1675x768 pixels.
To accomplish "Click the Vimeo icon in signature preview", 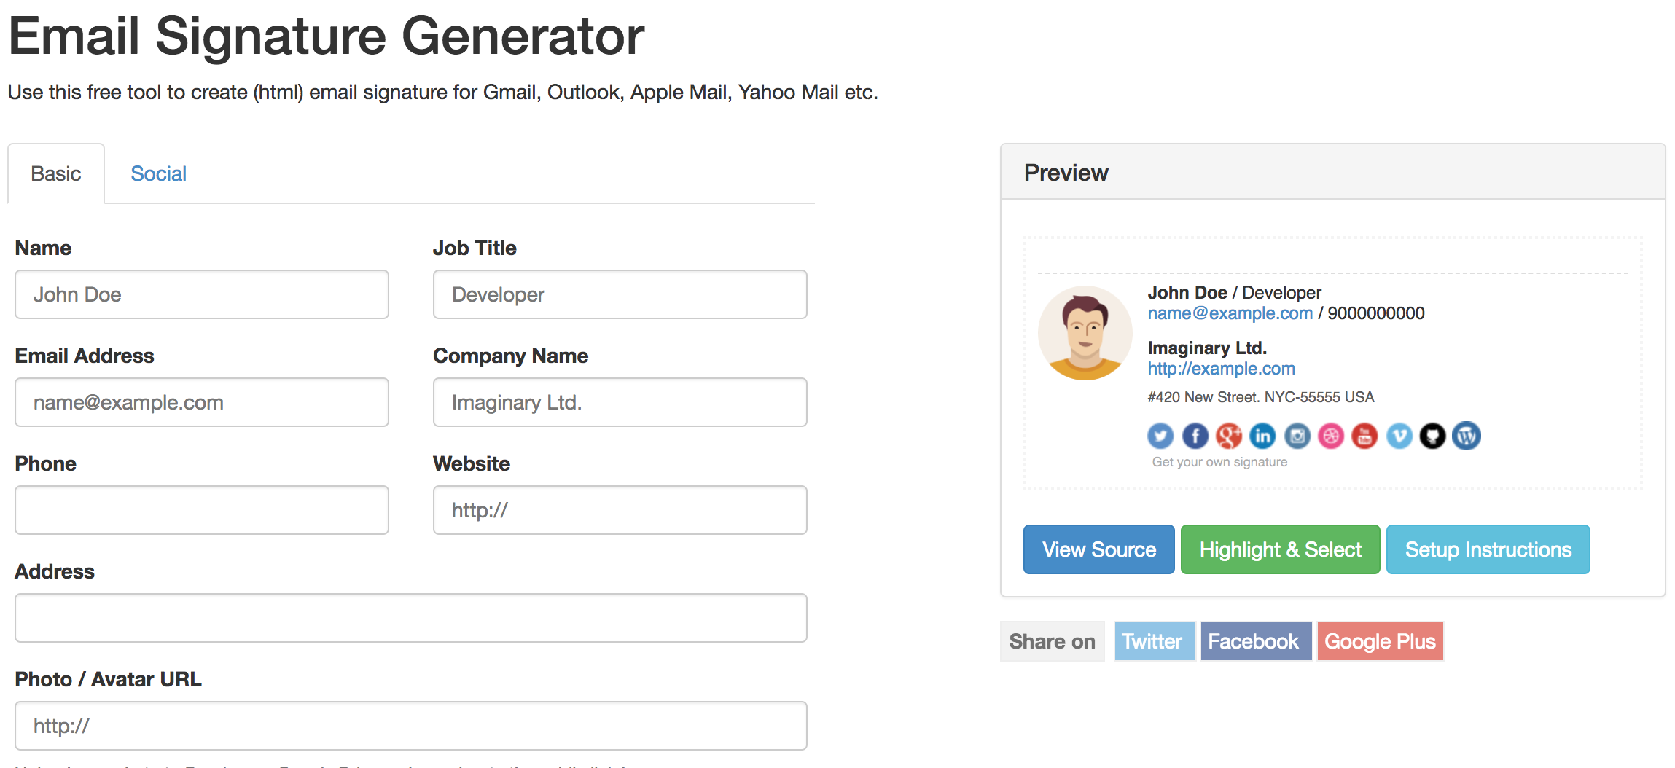I will 1399,436.
